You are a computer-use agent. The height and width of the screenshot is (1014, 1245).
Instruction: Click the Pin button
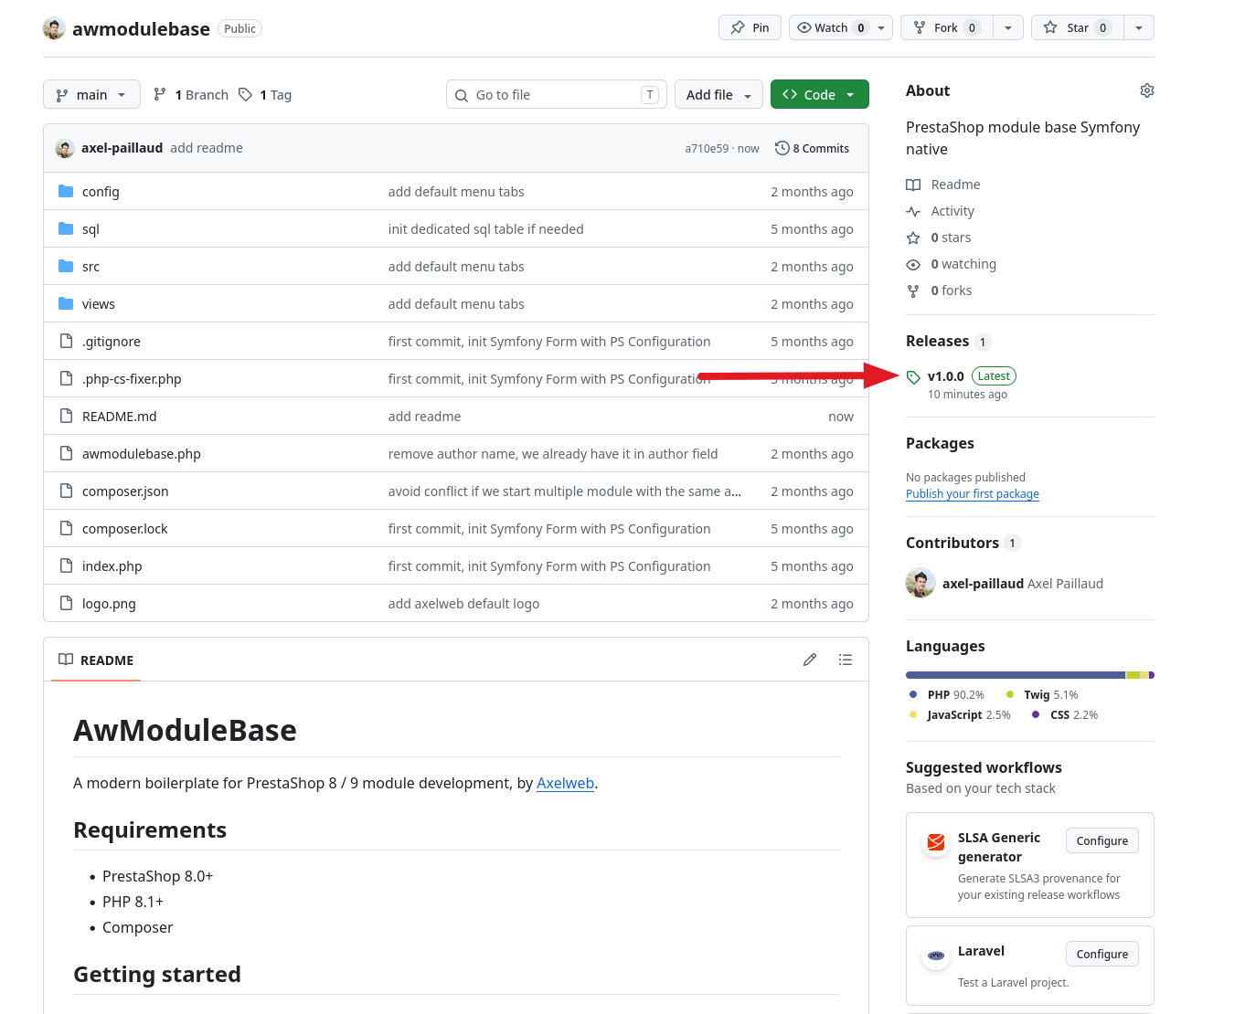point(750,27)
